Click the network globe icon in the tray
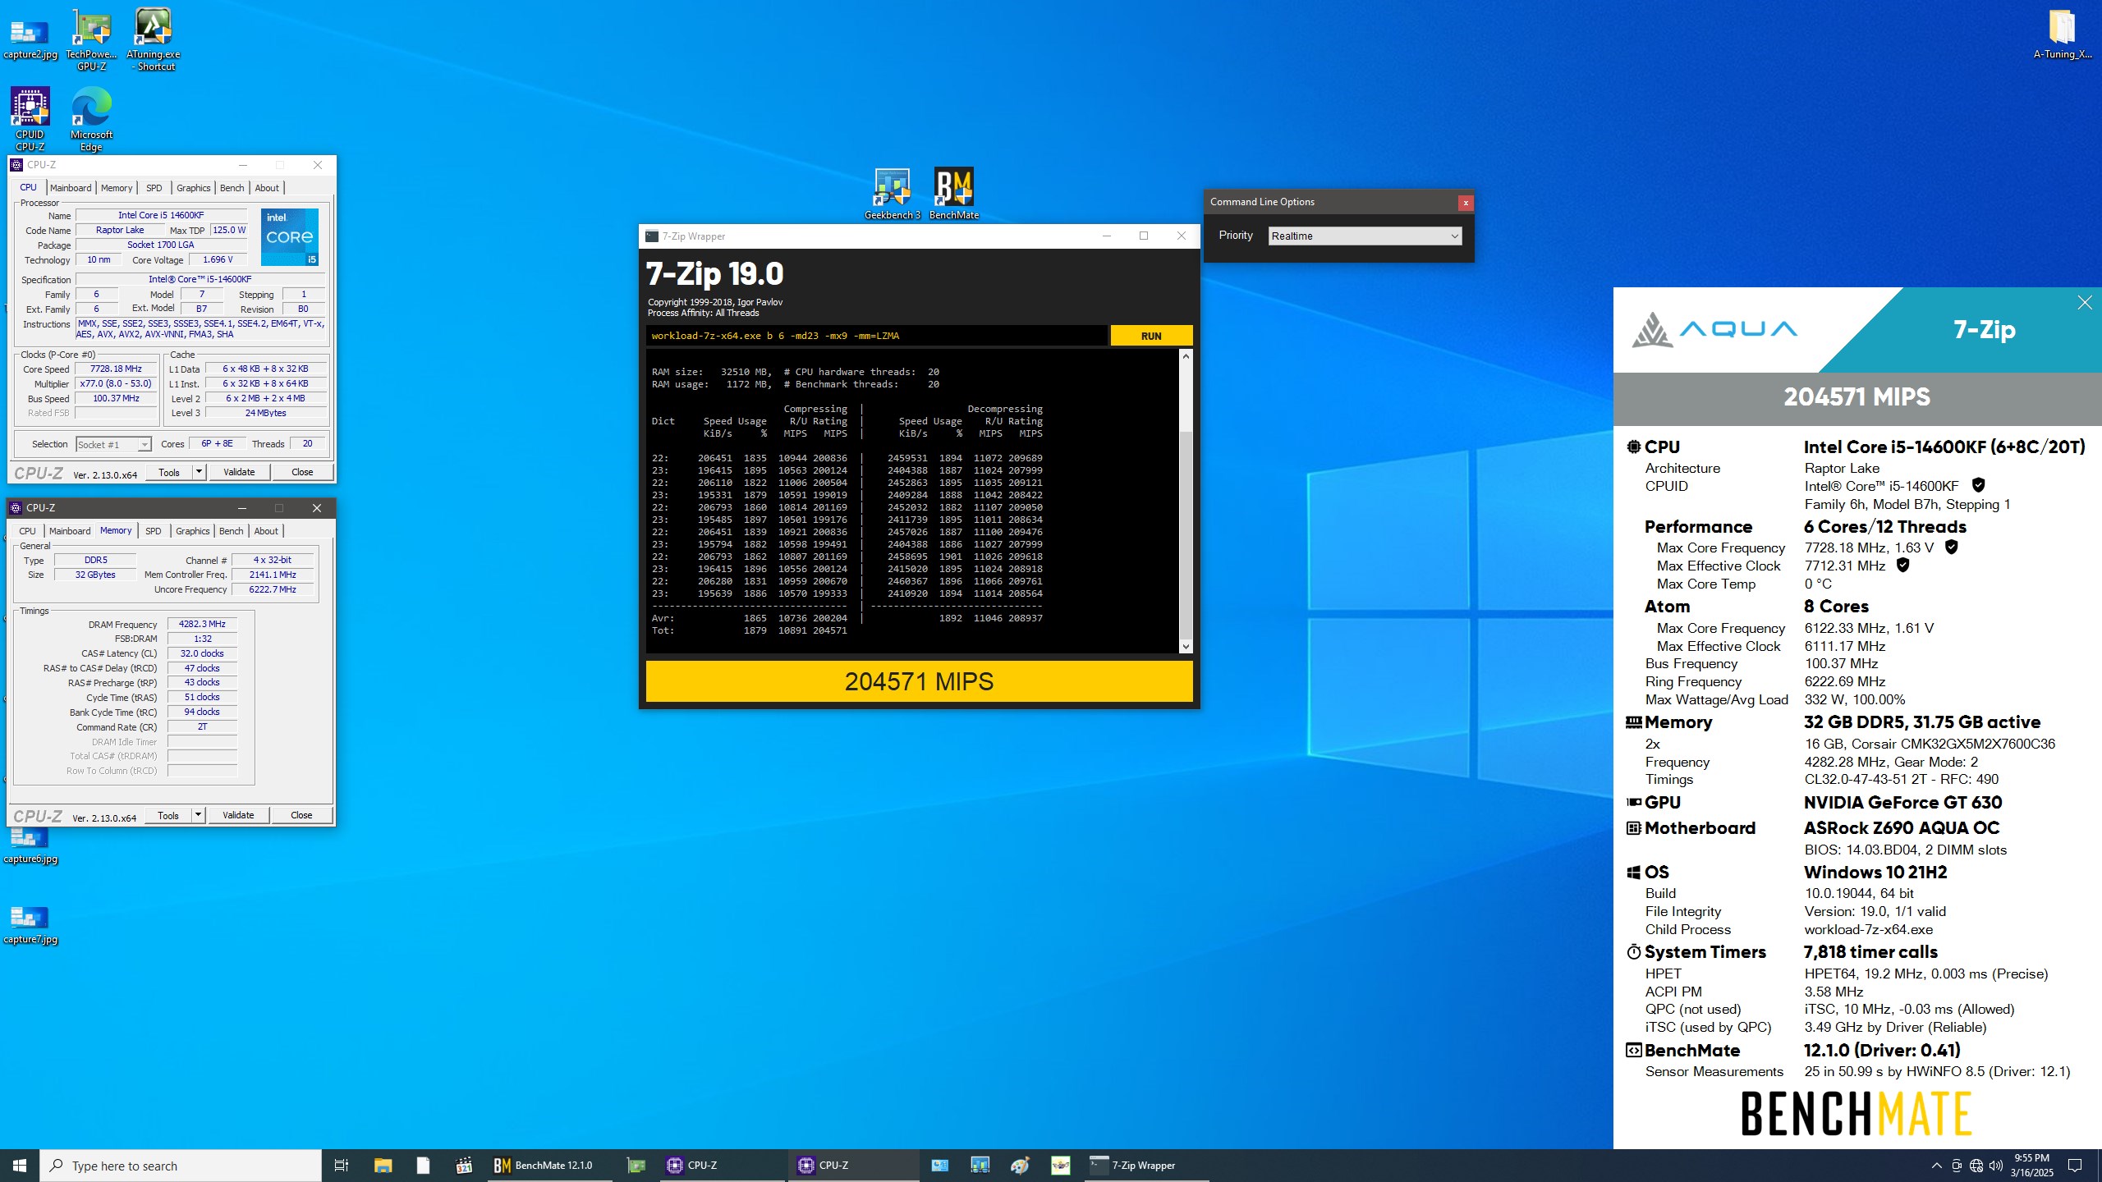Screen dimensions: 2102x1182 (1976, 1166)
